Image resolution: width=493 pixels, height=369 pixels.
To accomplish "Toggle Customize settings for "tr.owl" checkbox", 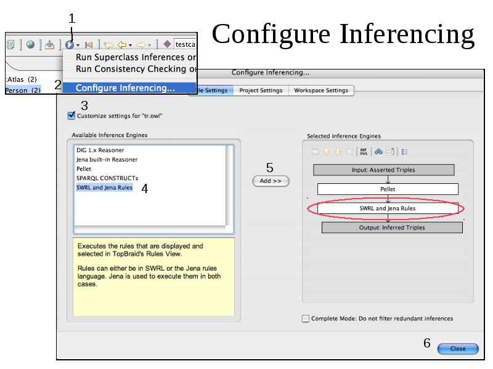I will pos(71,116).
